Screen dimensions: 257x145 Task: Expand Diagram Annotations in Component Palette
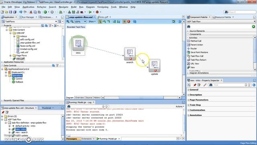pos(188,73)
